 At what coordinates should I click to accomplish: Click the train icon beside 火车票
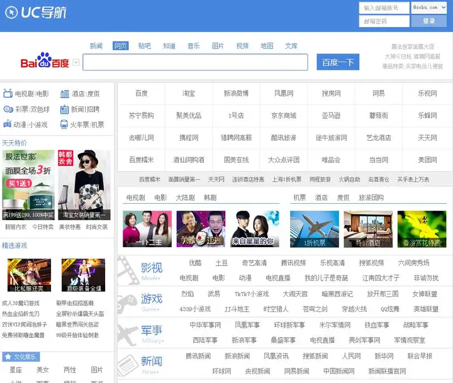(x=64, y=125)
